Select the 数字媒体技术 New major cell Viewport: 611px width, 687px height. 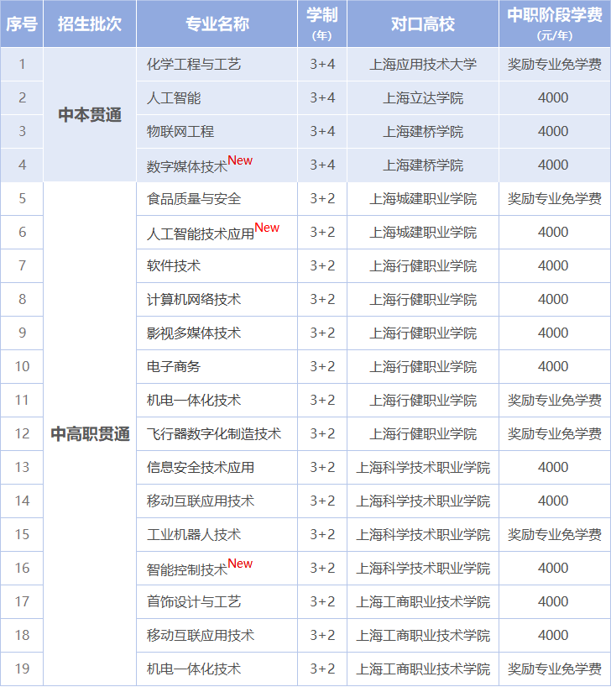(217, 165)
